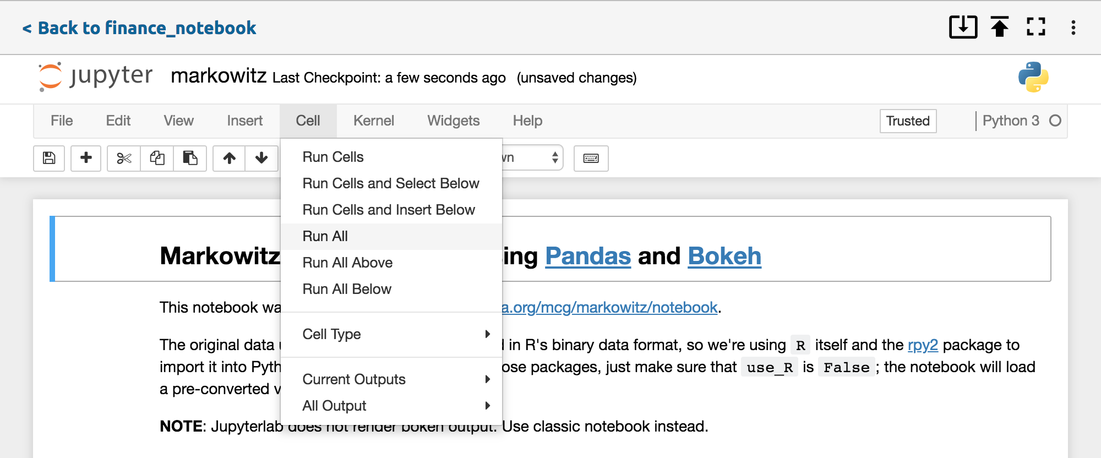Click the markowitz notebook title to rename
1101x458 pixels.
pos(219,76)
